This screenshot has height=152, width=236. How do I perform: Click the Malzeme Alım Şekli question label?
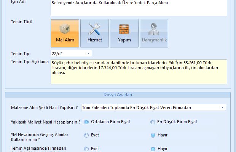(45, 108)
